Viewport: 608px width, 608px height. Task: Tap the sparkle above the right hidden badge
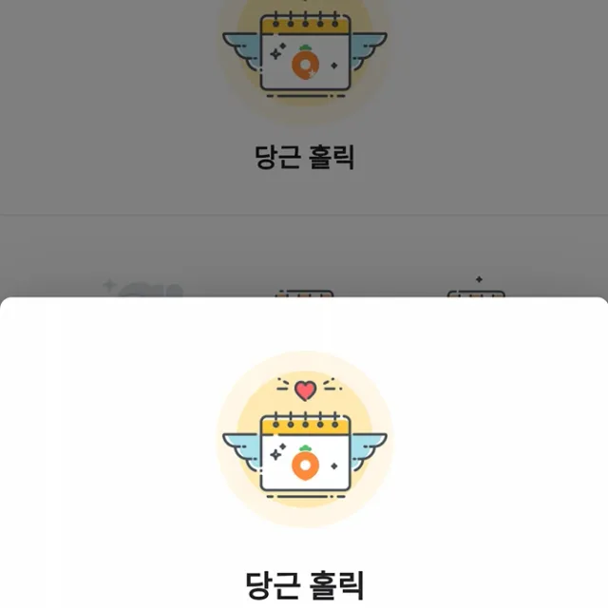479,279
